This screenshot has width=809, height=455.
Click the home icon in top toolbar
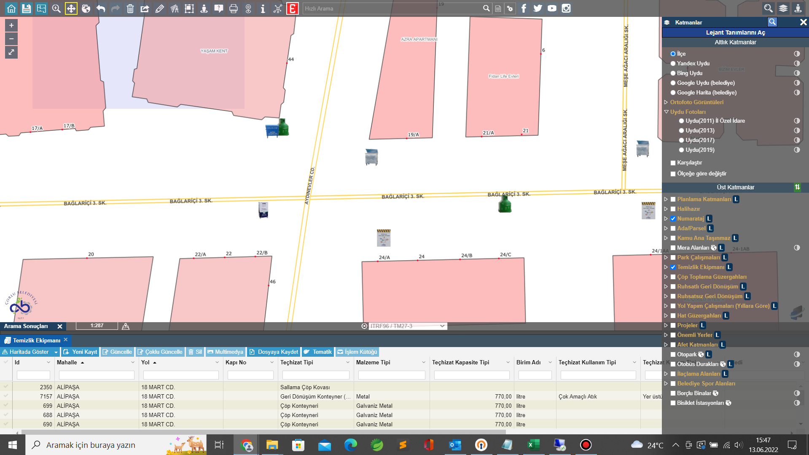11,8
